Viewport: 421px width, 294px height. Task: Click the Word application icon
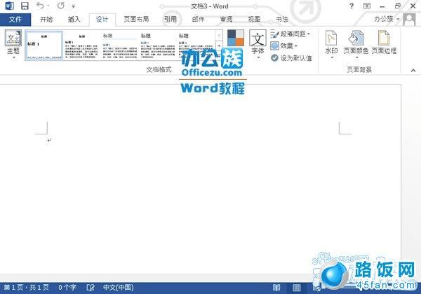click(10, 6)
